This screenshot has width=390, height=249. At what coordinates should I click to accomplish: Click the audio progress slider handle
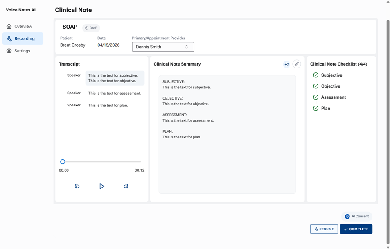pos(63,162)
